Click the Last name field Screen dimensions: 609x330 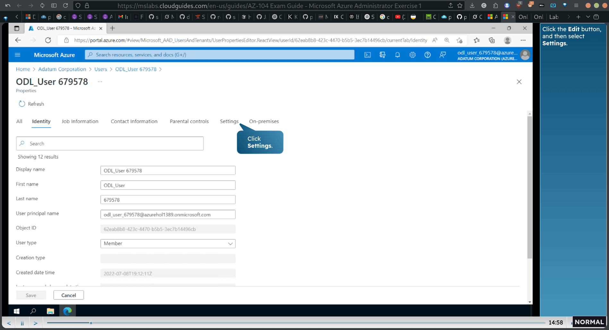point(168,200)
